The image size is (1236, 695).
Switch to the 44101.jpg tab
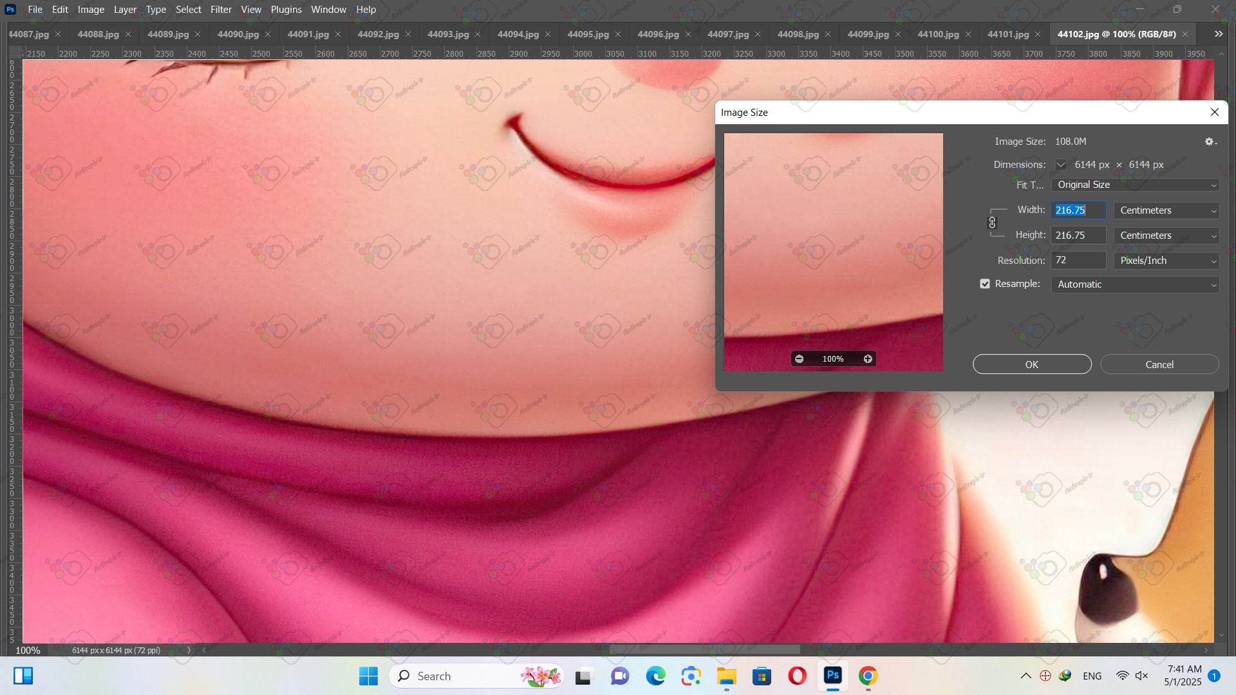(1008, 34)
